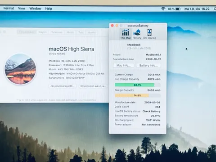
Task: Switch to the Muisti tab
Action: tap(70, 32)
